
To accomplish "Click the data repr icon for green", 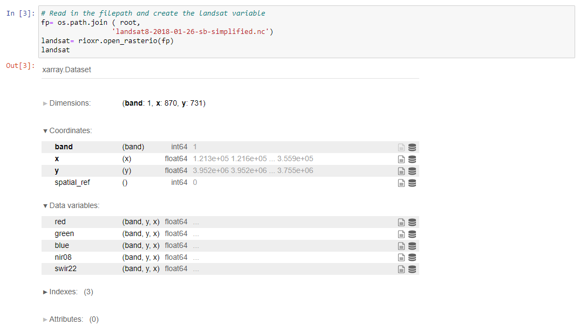I will pos(412,234).
